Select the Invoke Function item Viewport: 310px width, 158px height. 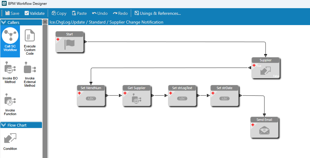[10, 105]
